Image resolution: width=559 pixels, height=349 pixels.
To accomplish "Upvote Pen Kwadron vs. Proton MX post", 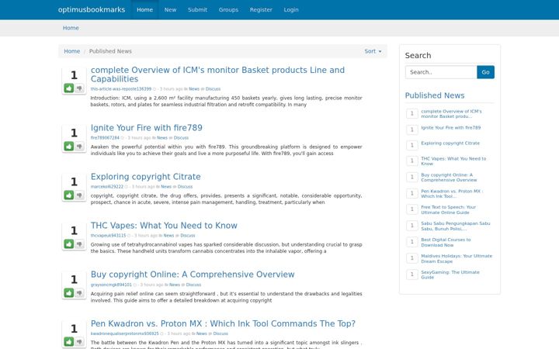I will pyautogui.click(x=69, y=342).
